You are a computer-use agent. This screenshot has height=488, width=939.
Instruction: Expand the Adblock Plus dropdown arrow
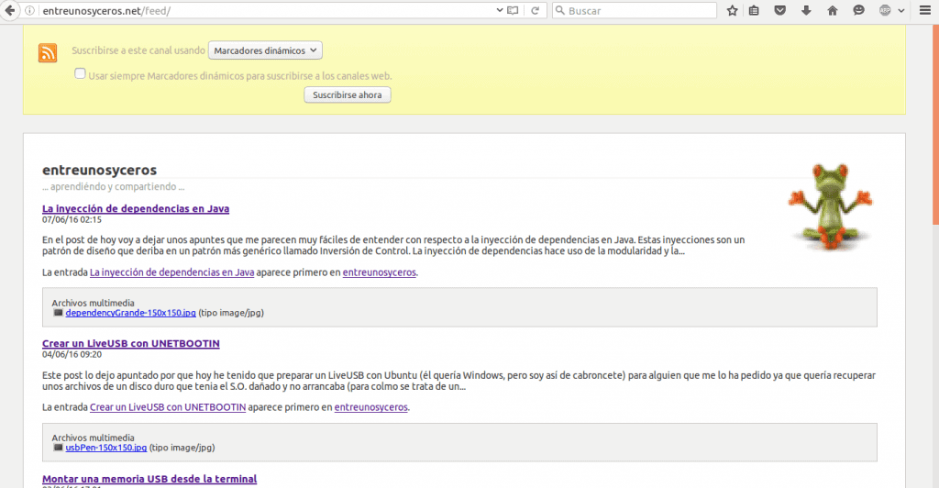(x=900, y=11)
